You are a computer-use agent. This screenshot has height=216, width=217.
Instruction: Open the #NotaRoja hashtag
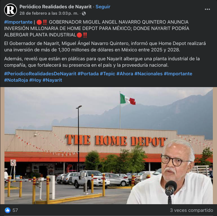click(16, 80)
